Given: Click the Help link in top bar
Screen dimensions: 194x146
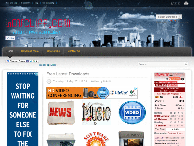Looking at the screenshot, I should (37, 3).
